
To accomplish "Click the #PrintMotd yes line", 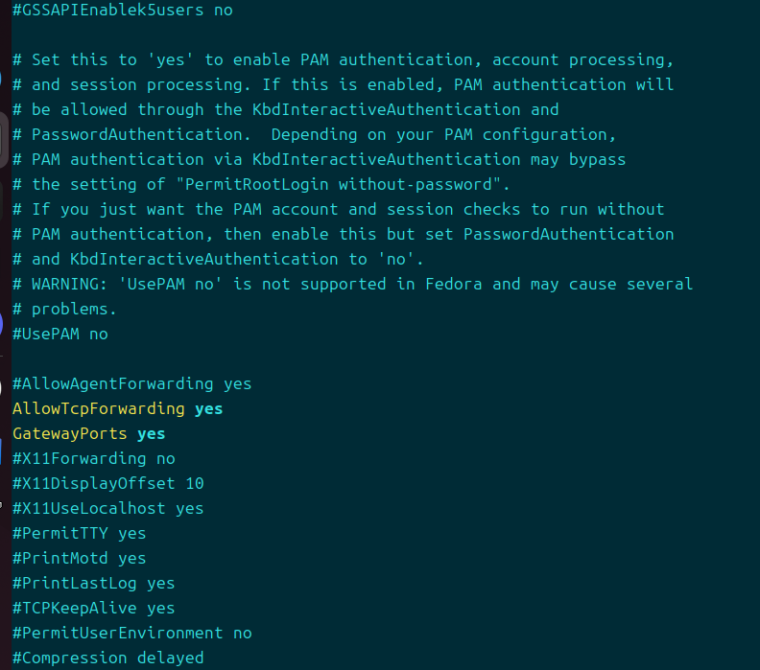I will (x=79, y=558).
